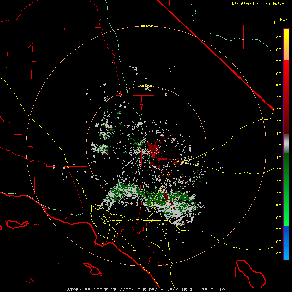292x292 pixels.
Task: Click the 90 value on the velocity scale
Action: [279, 38]
